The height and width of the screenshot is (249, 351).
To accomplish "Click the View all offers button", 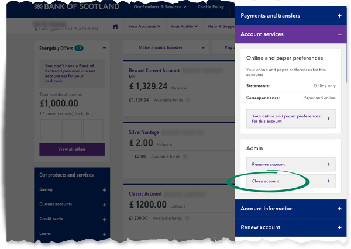I will pos(72,149).
